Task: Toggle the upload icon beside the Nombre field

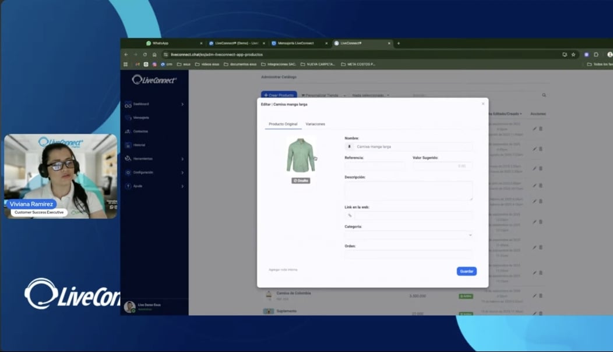Action: coord(350,146)
